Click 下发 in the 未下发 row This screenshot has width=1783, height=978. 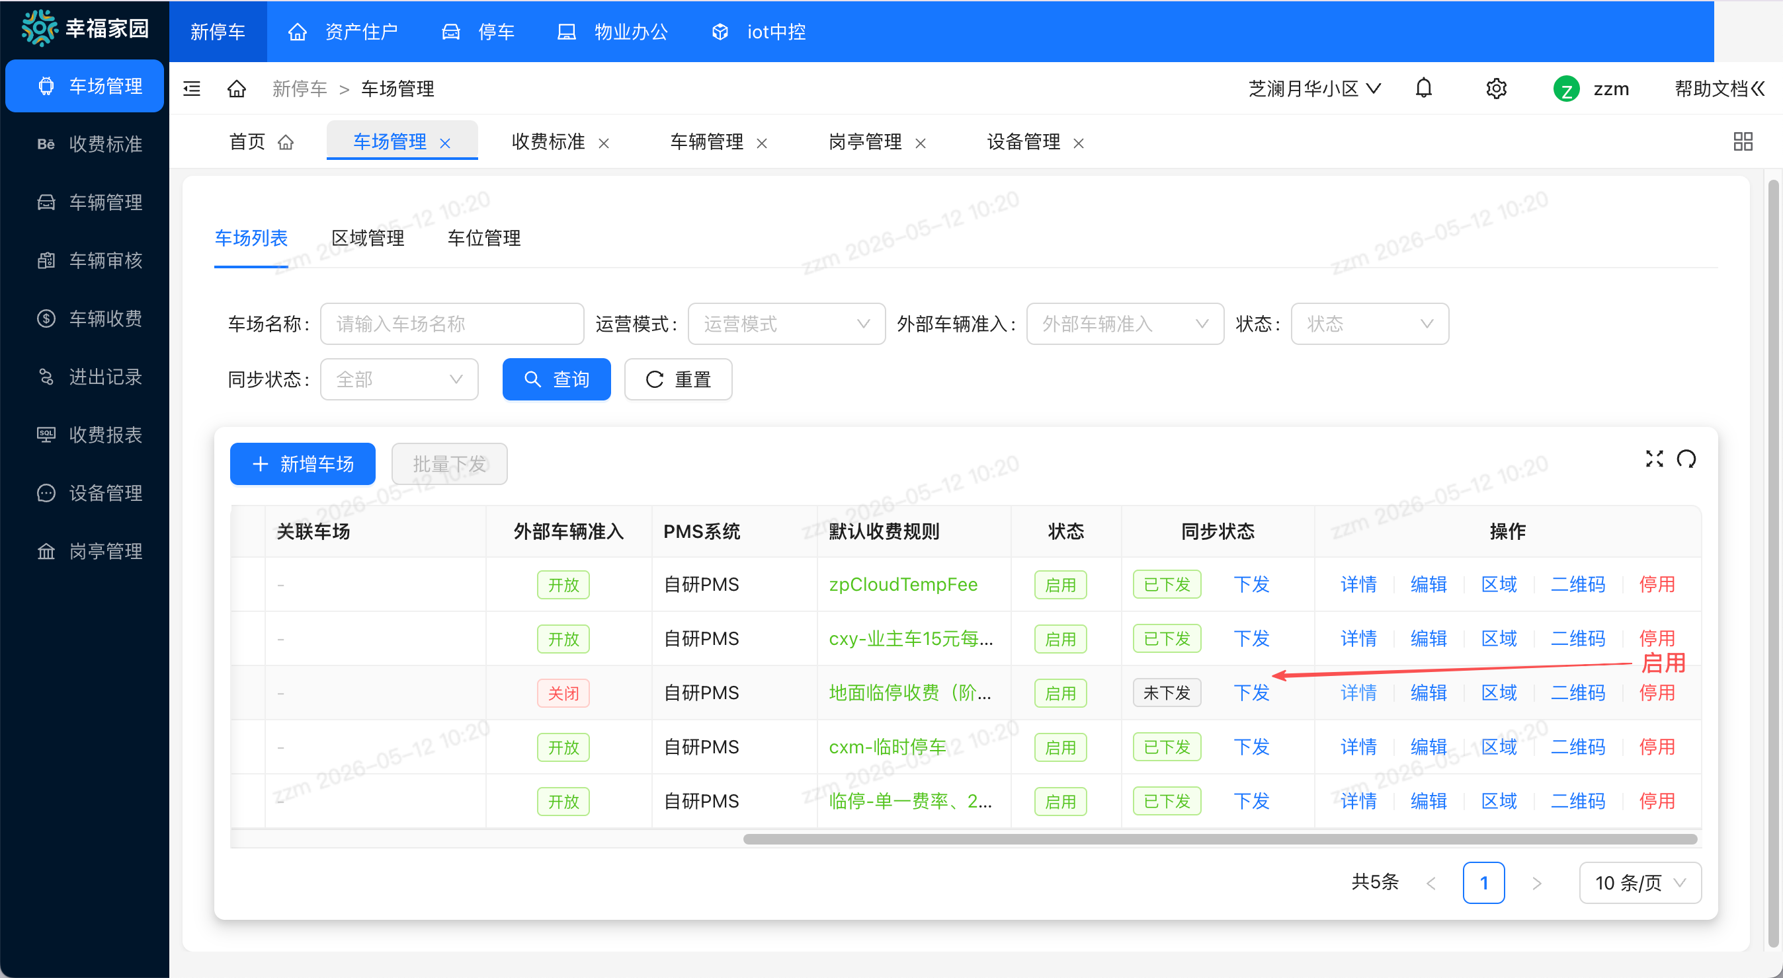tap(1251, 693)
